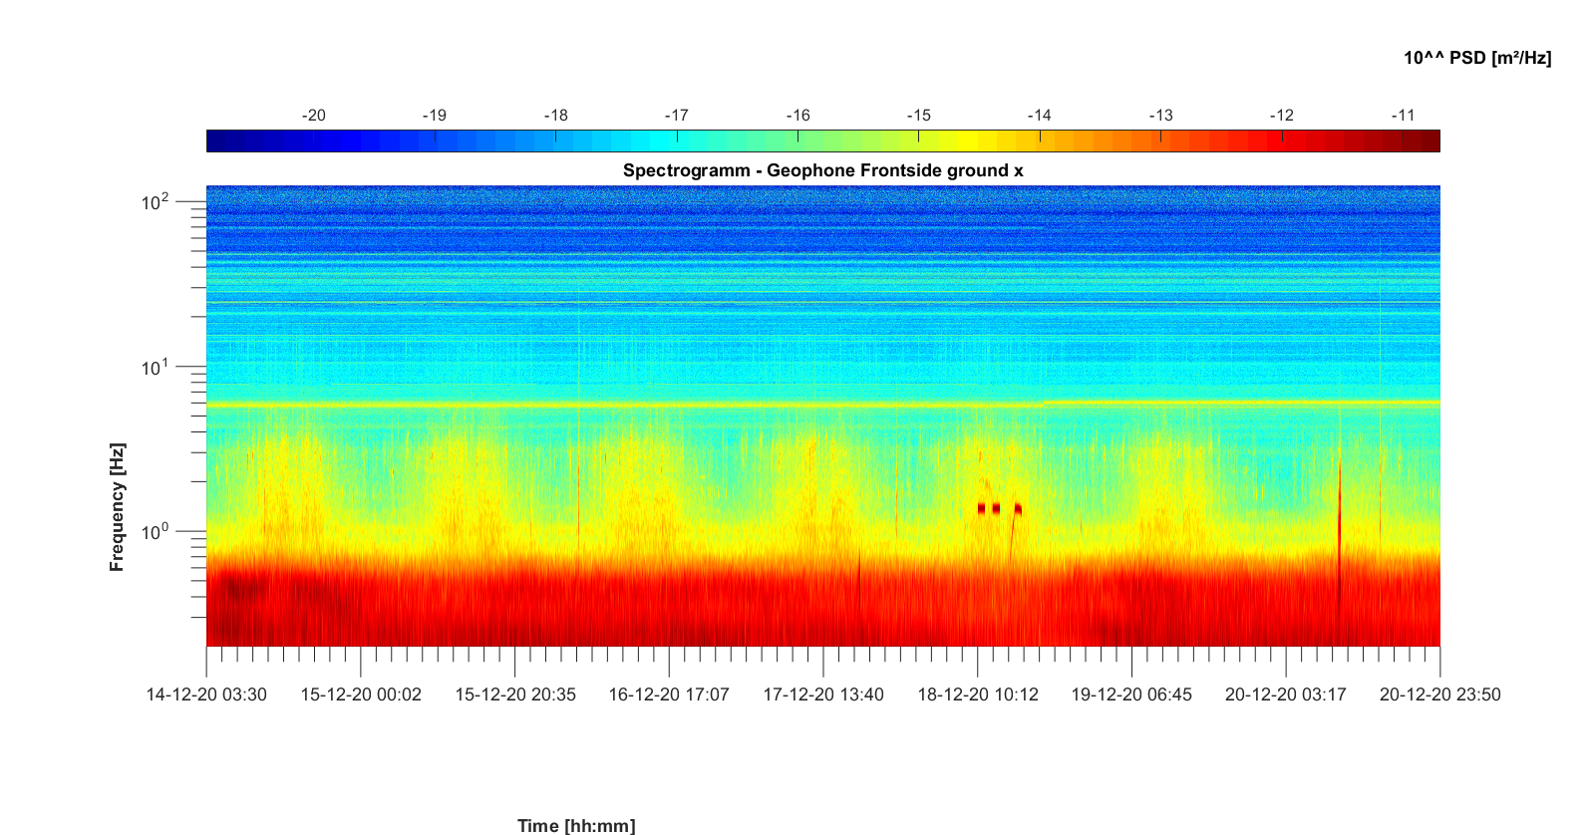The height and width of the screenshot is (835, 1592).
Task: Click the '18-12-20 10:12' time tick label
Action: click(978, 695)
